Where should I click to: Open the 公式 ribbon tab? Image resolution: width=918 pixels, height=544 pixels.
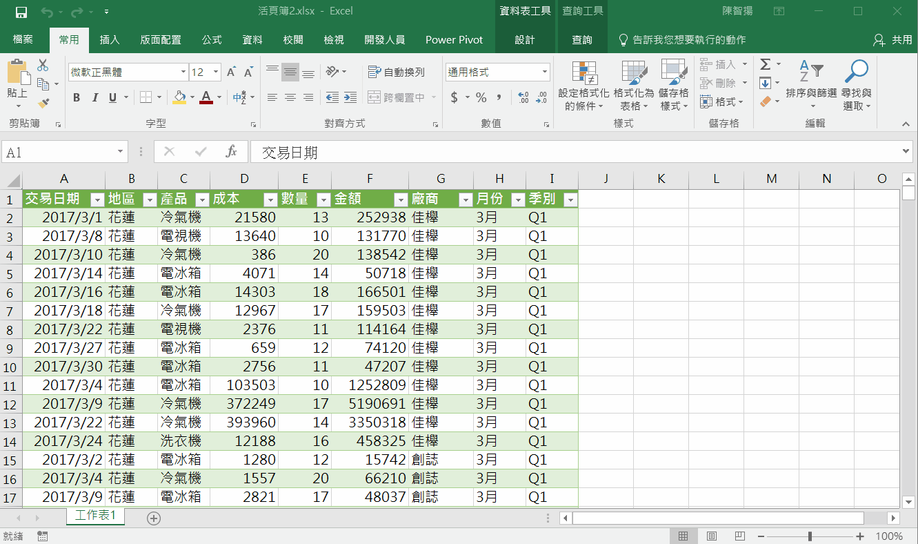pos(212,40)
